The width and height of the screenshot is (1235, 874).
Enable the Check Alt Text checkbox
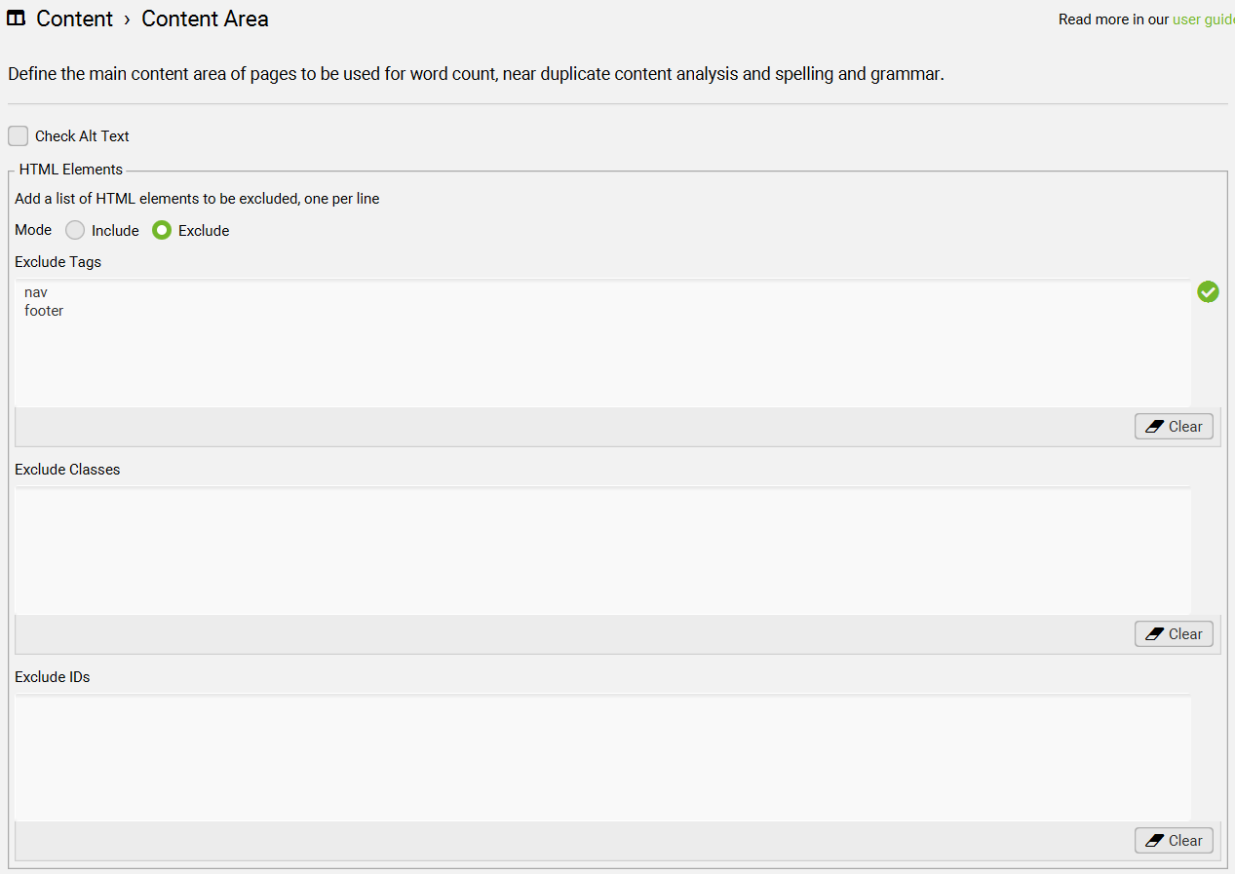pos(19,136)
